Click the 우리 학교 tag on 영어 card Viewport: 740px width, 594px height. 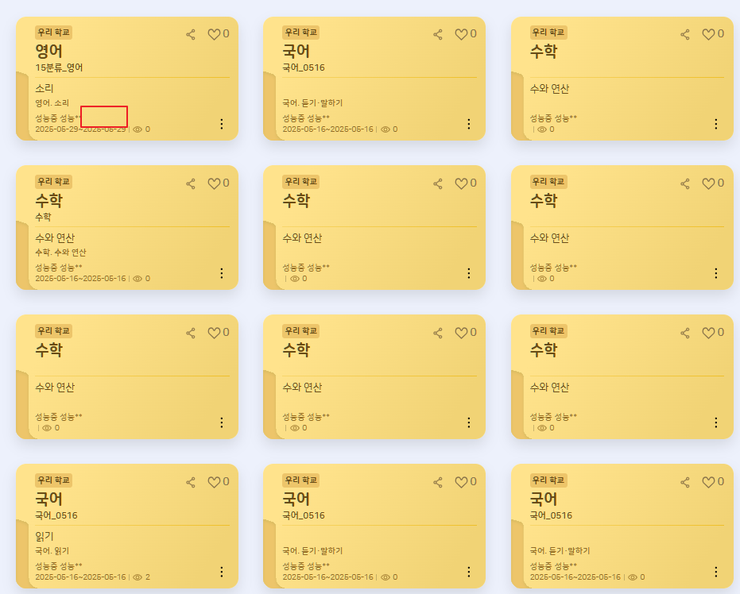[54, 33]
